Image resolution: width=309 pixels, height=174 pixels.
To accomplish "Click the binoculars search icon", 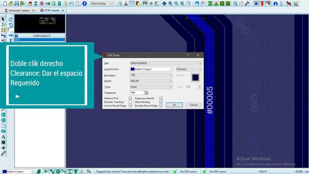I will coord(275,3).
